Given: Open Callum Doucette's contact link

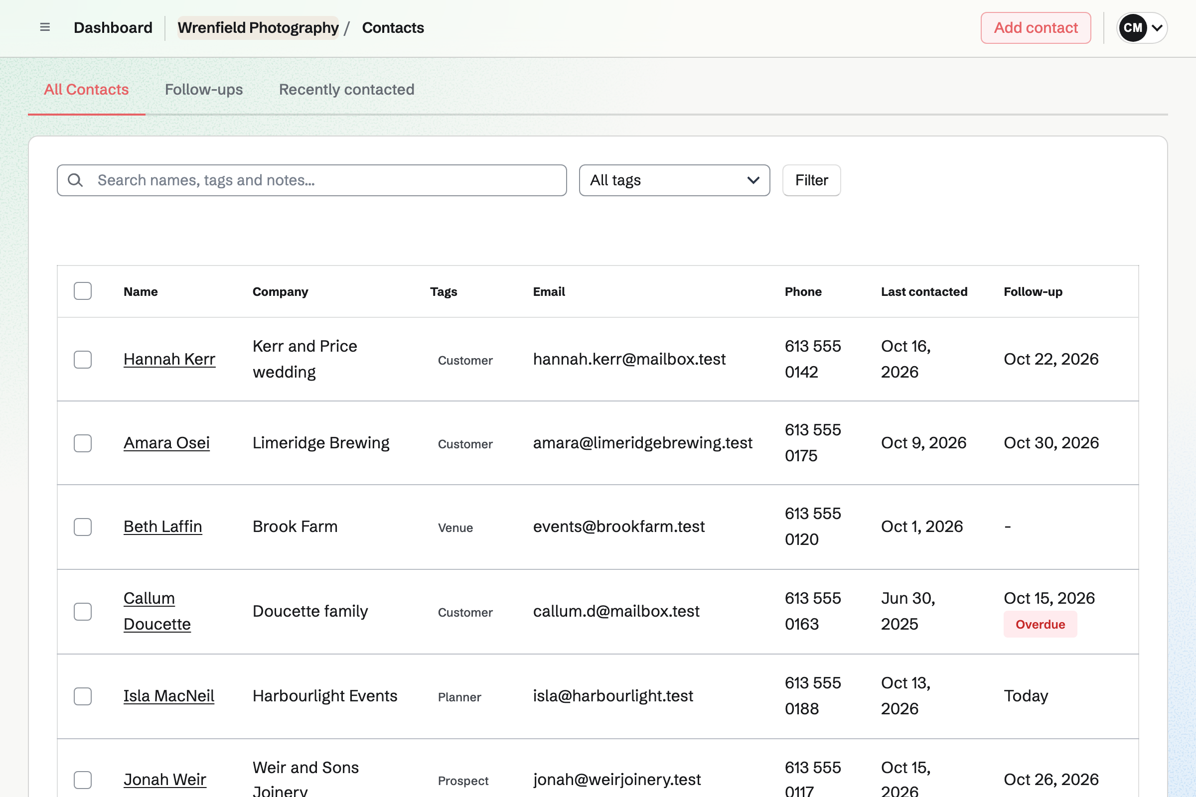Looking at the screenshot, I should pos(157,612).
